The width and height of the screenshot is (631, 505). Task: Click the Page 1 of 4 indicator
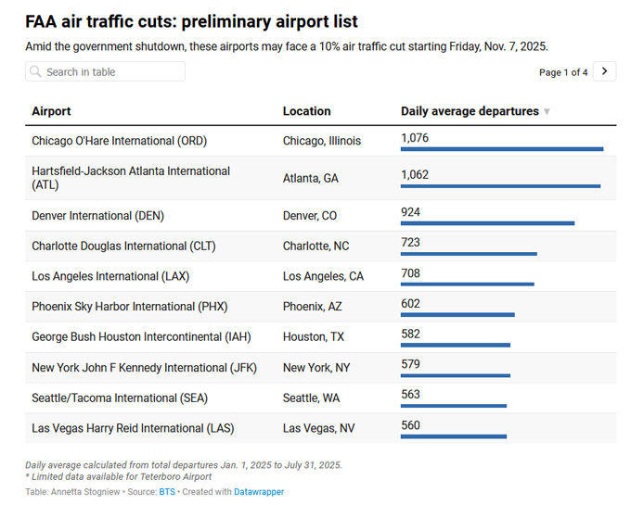[x=562, y=72]
